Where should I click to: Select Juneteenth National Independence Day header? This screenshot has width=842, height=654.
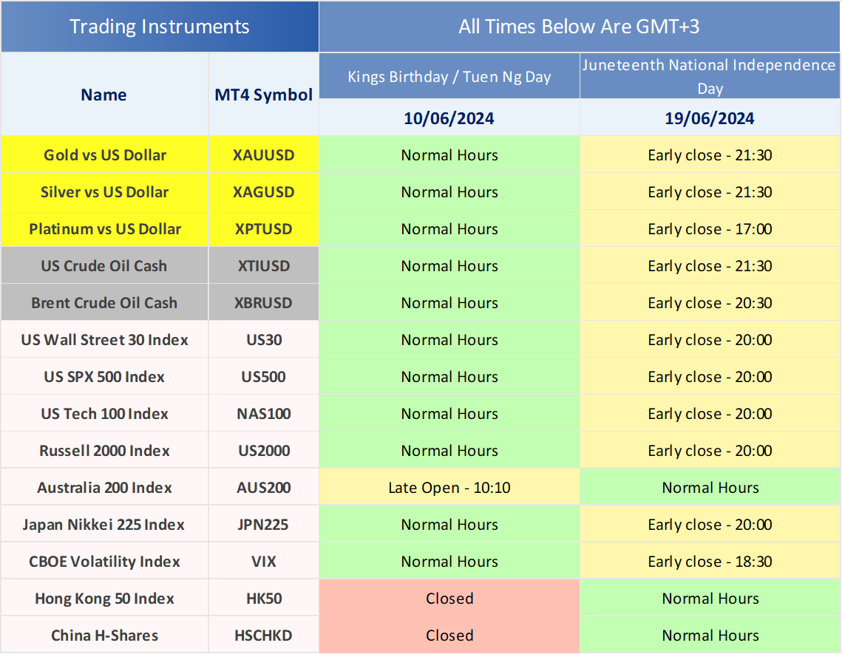click(710, 76)
